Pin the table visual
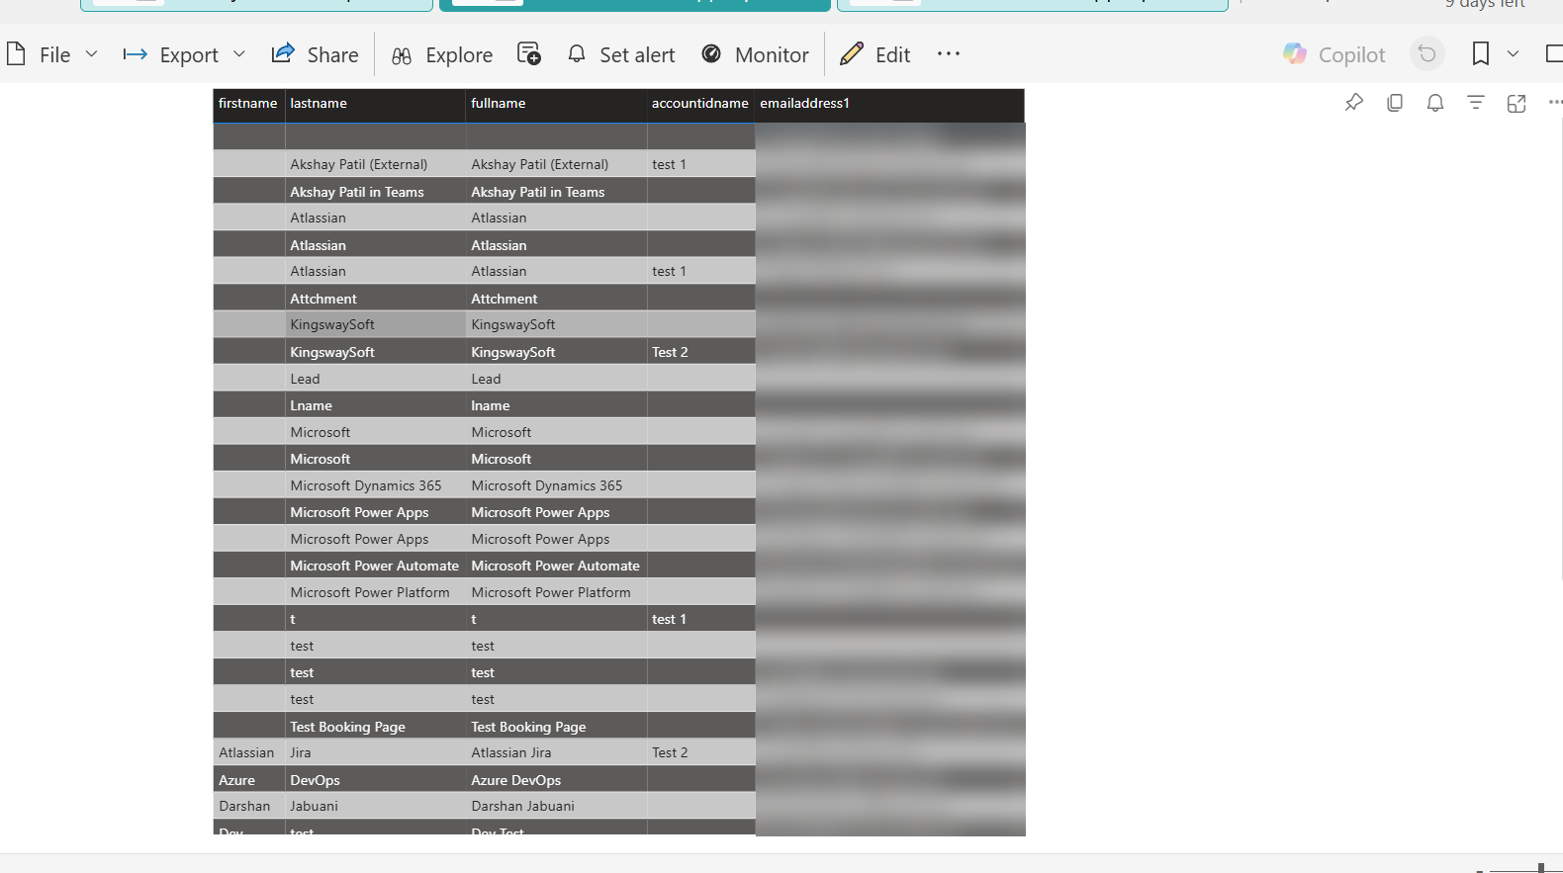This screenshot has height=873, width=1563. pos(1354,102)
